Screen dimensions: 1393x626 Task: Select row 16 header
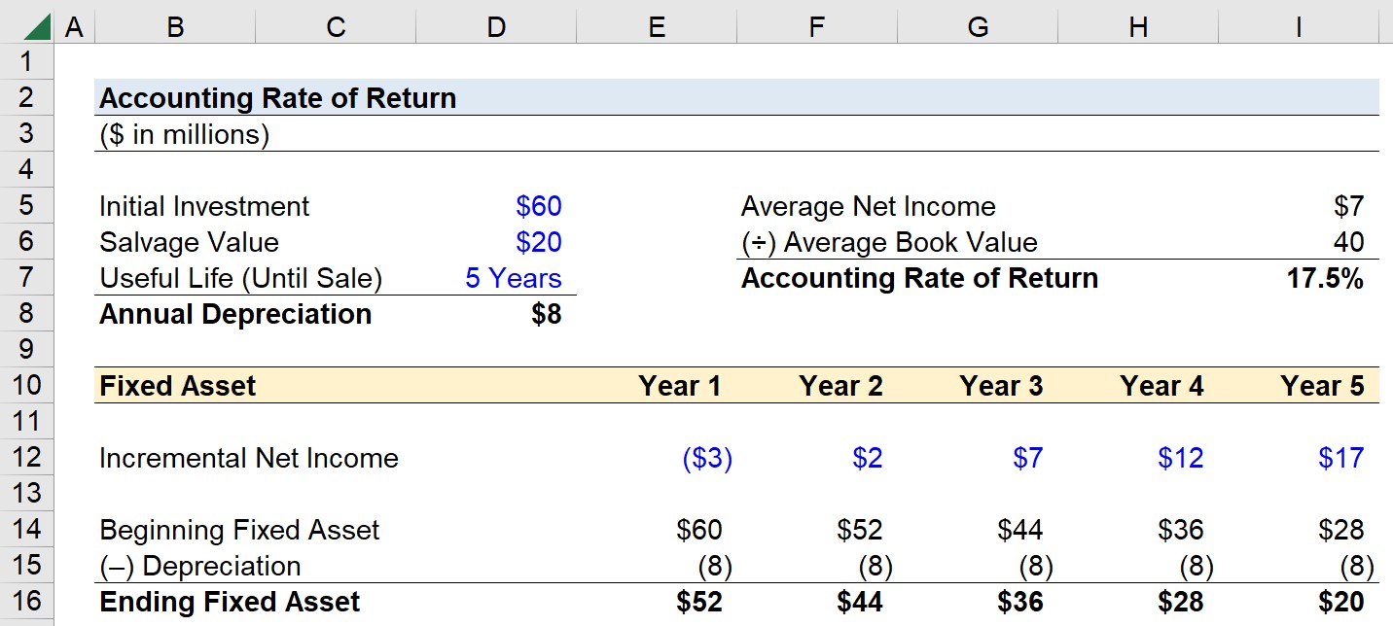(x=28, y=602)
